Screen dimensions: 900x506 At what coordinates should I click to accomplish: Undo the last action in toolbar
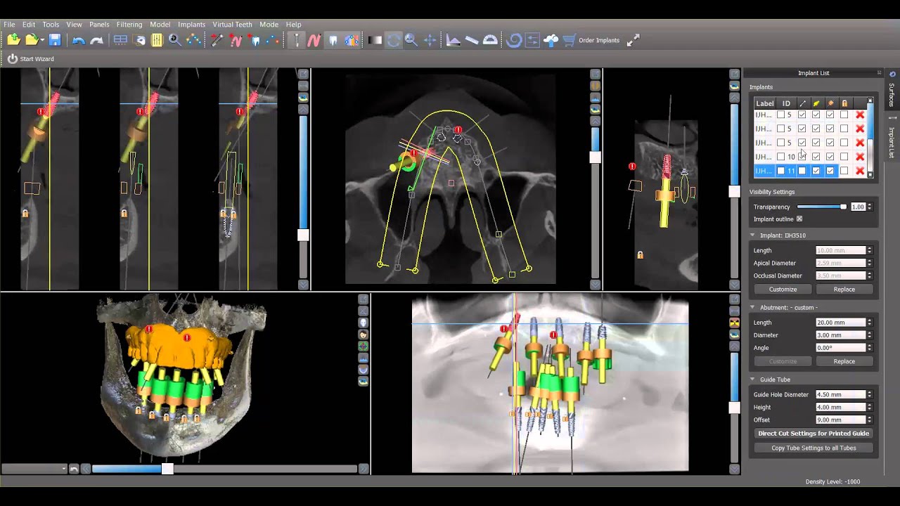point(78,40)
